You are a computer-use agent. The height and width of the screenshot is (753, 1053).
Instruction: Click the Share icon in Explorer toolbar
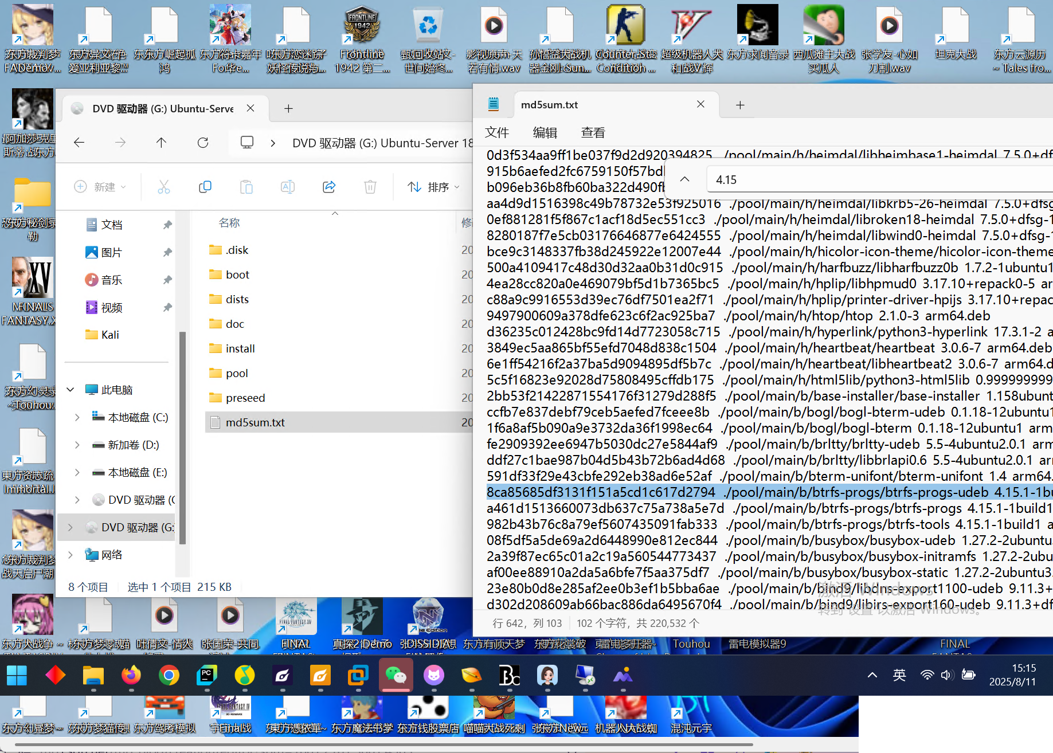(x=329, y=187)
